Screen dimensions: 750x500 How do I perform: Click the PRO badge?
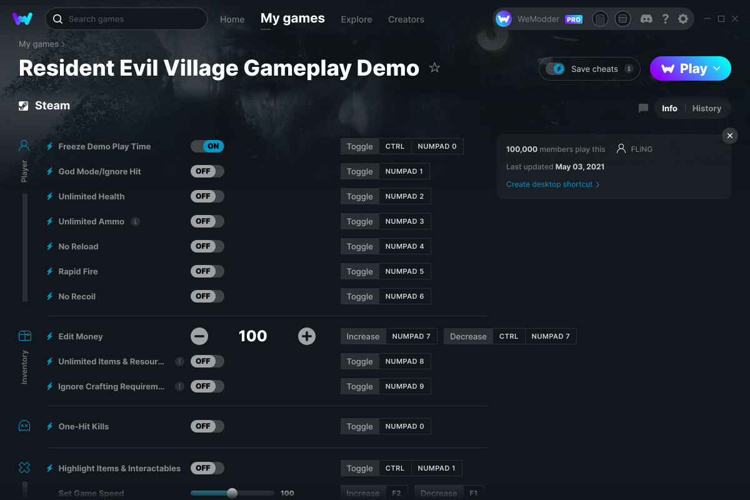pyautogui.click(x=574, y=19)
